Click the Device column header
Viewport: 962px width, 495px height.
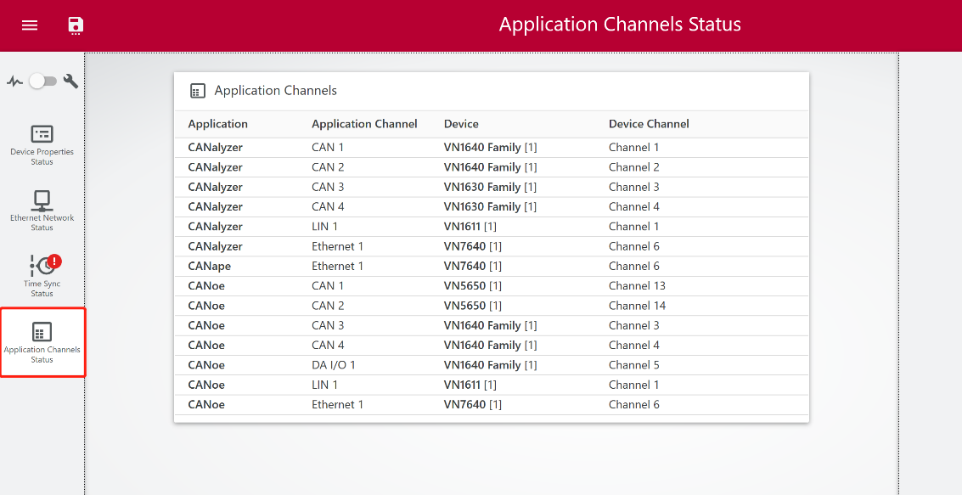461,124
